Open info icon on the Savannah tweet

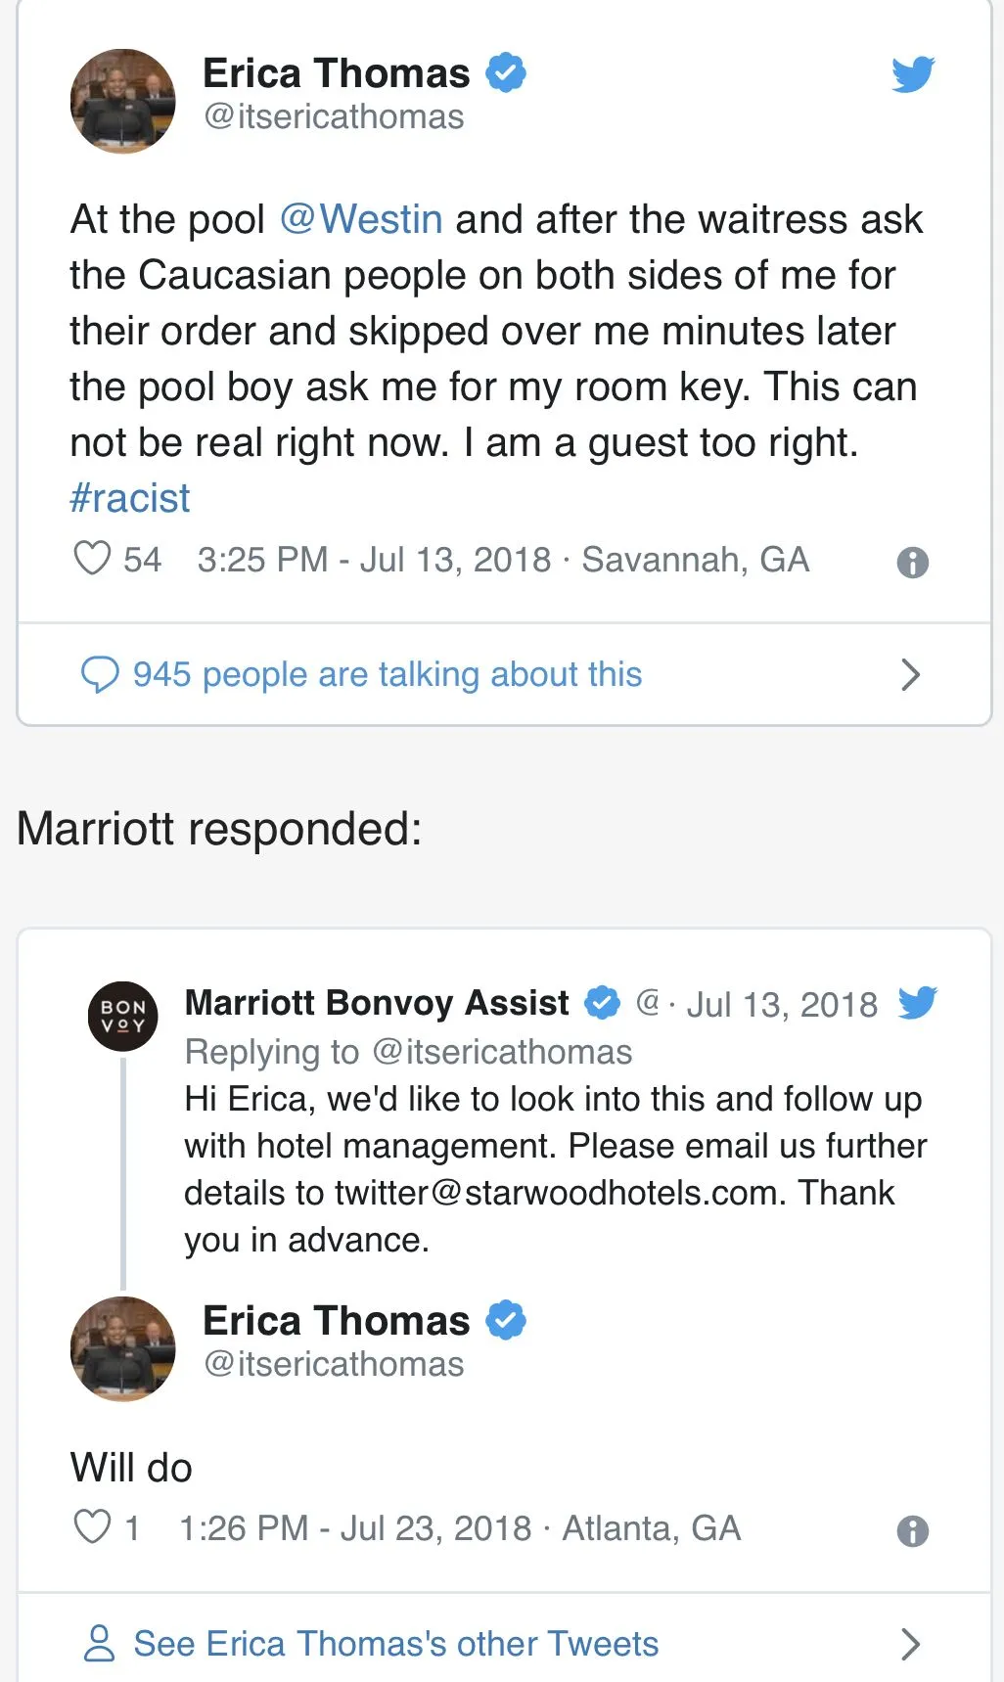[912, 563]
